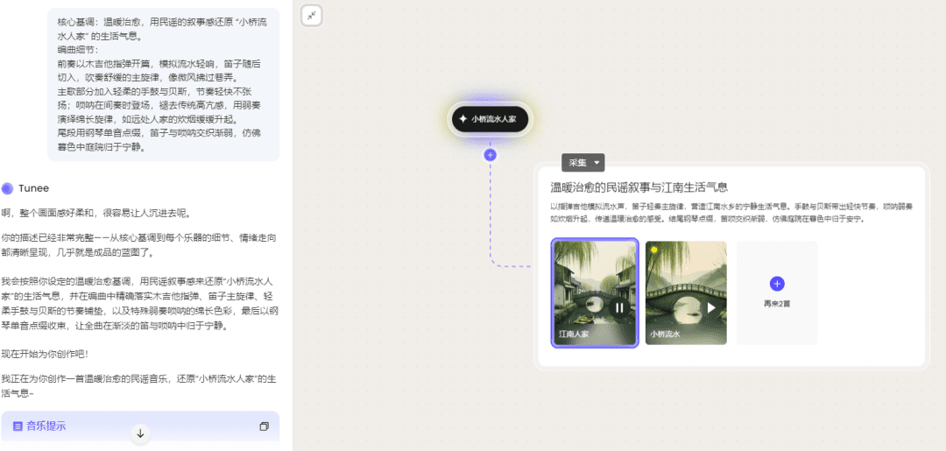This screenshot has height=451, width=946.
Task: Click the 再来2首 text label
Action: click(777, 304)
